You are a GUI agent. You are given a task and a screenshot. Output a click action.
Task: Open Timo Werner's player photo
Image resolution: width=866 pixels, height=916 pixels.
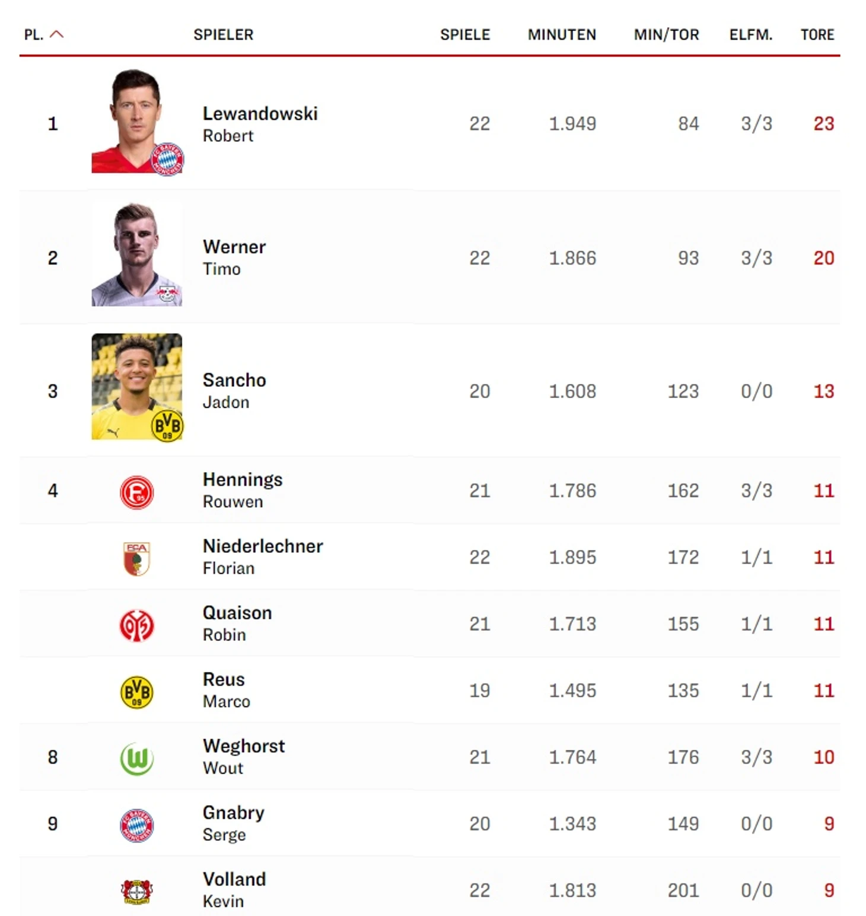136,255
